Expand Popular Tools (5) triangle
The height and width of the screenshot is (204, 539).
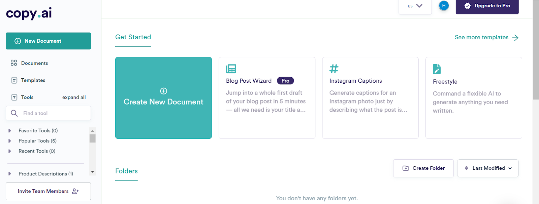coord(10,141)
